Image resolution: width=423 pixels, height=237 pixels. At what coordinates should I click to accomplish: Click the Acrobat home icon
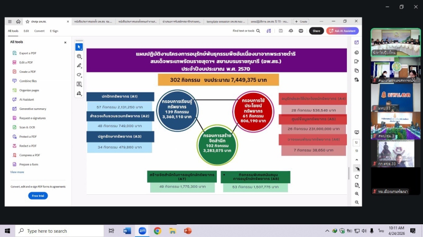[19, 22]
